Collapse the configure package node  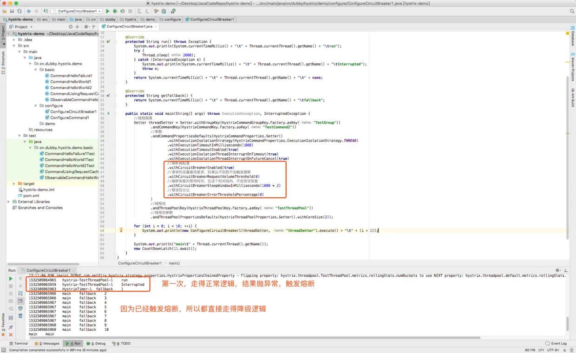click(36, 105)
